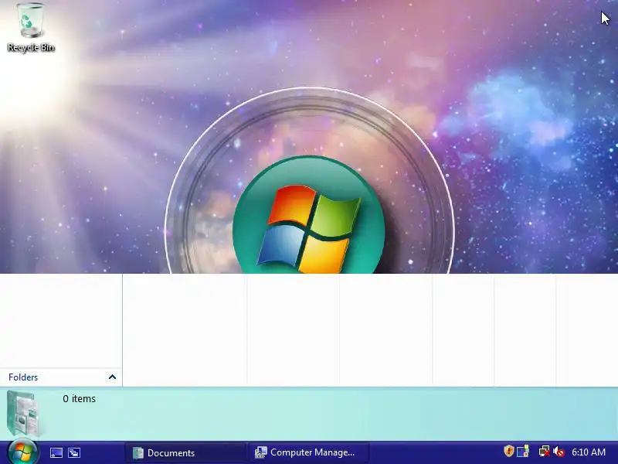This screenshot has width=618, height=464.
Task: Click the muted volume tray icon
Action: pos(559,452)
